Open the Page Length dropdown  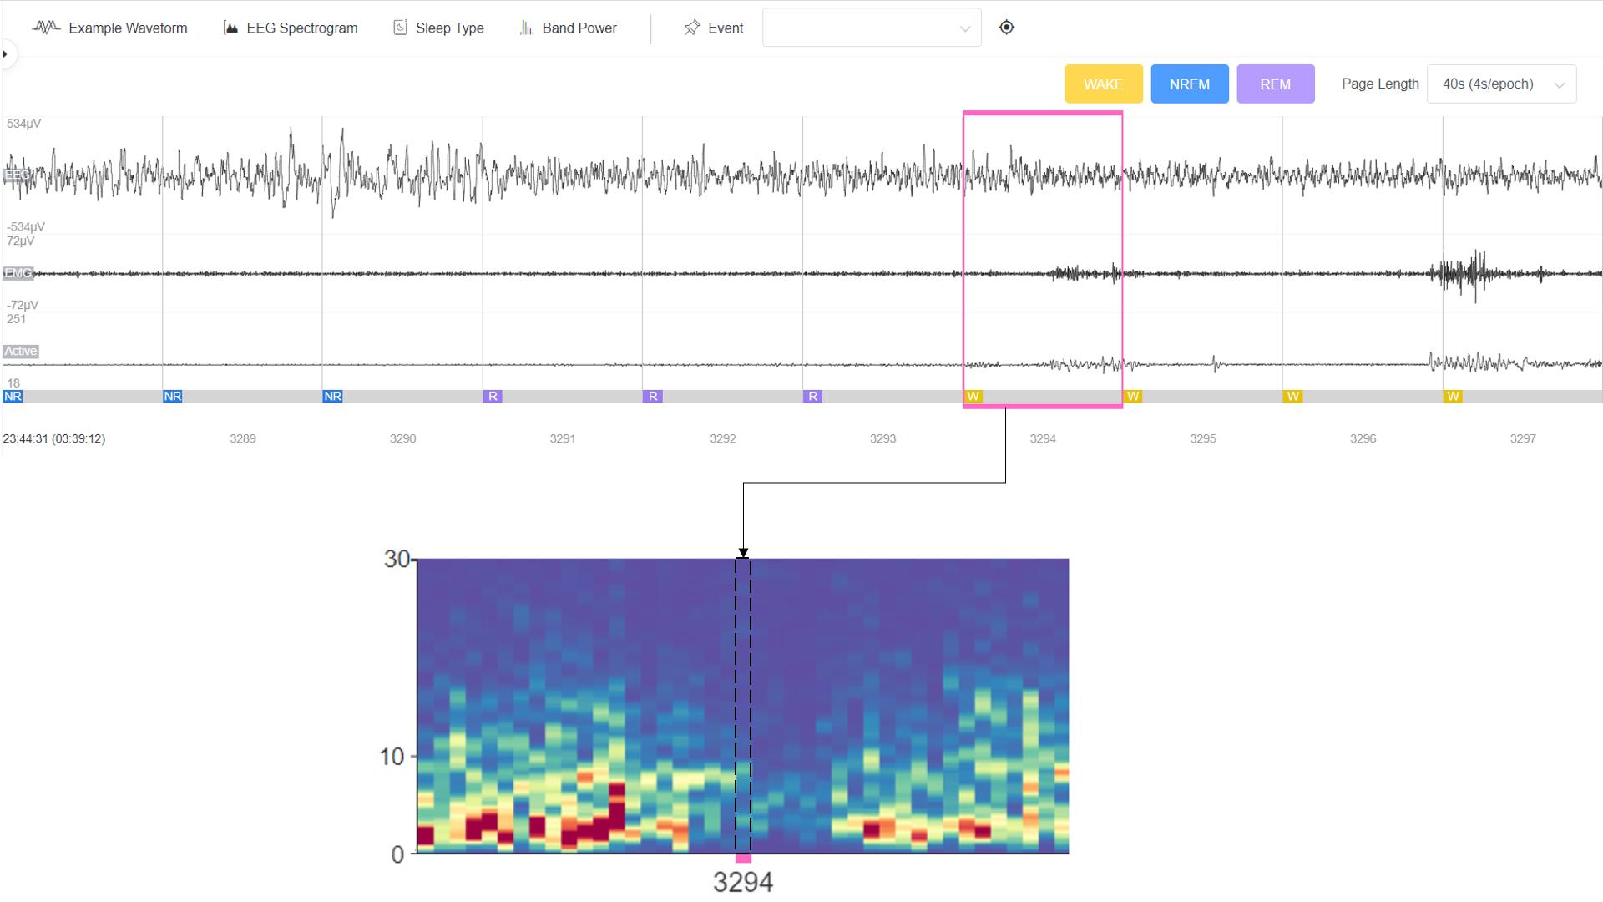tap(1501, 84)
